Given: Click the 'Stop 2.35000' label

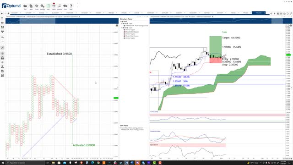Looking at the screenshot, I should [230, 65].
